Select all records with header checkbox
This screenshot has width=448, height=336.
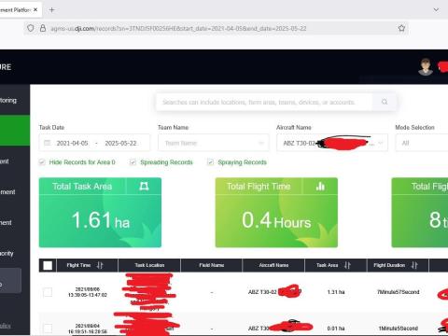[48, 265]
